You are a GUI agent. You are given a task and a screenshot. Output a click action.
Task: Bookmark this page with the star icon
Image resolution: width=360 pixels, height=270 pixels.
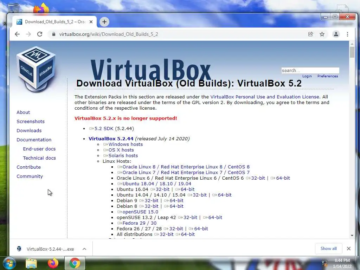(322, 34)
